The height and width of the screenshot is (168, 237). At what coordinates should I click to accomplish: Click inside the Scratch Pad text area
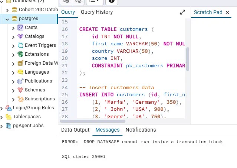214,71
